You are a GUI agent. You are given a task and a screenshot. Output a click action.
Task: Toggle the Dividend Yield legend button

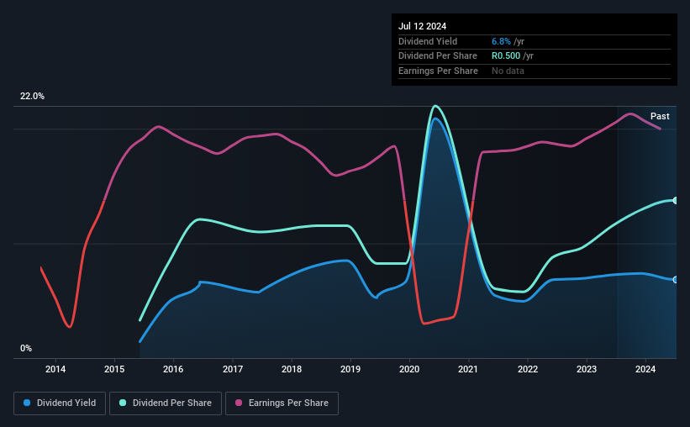[60, 403]
